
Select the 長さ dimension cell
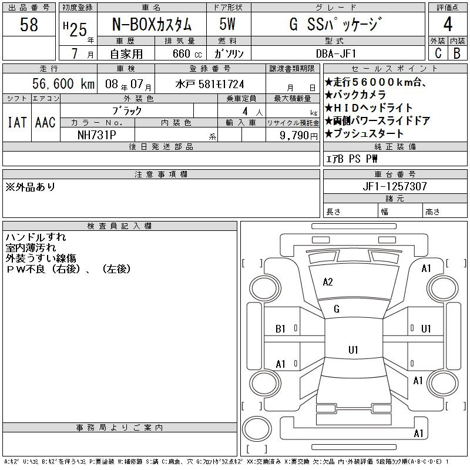tap(350, 210)
